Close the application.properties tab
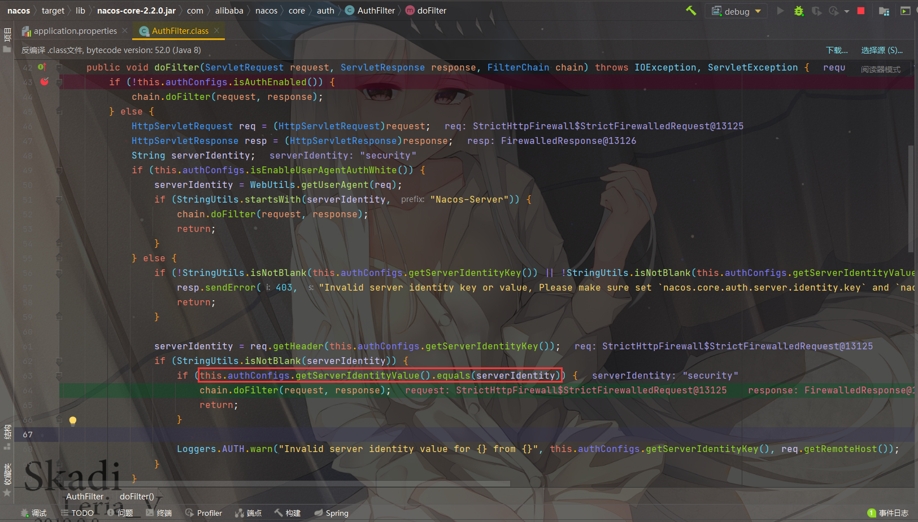918x522 pixels. (125, 30)
